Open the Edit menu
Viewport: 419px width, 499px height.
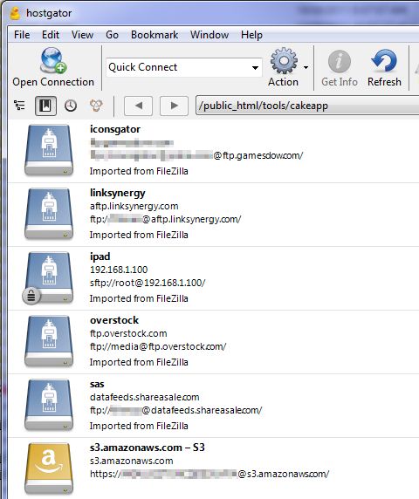(x=51, y=35)
